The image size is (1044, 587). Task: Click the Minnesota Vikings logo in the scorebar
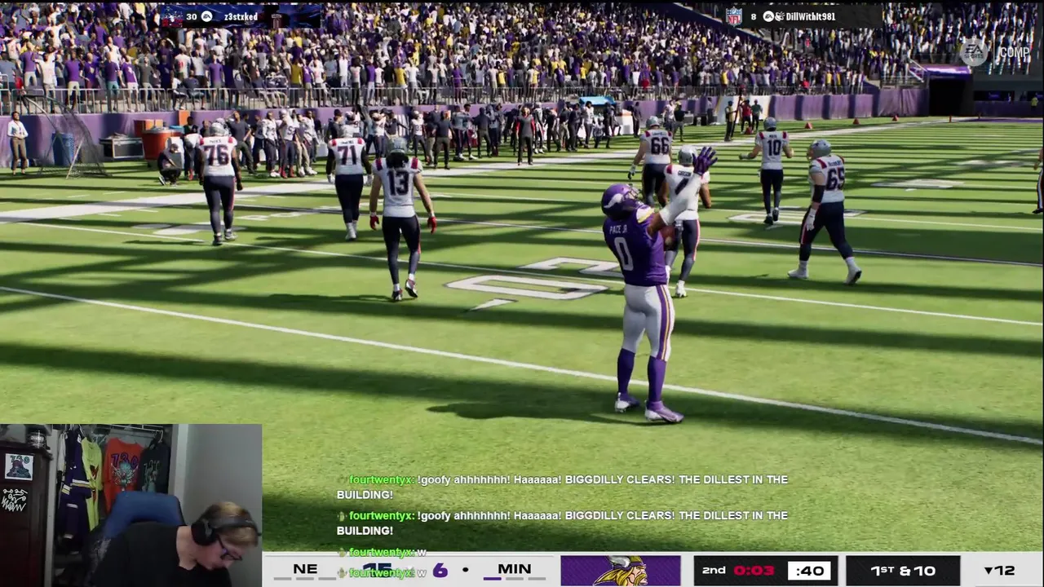pyautogui.click(x=620, y=571)
